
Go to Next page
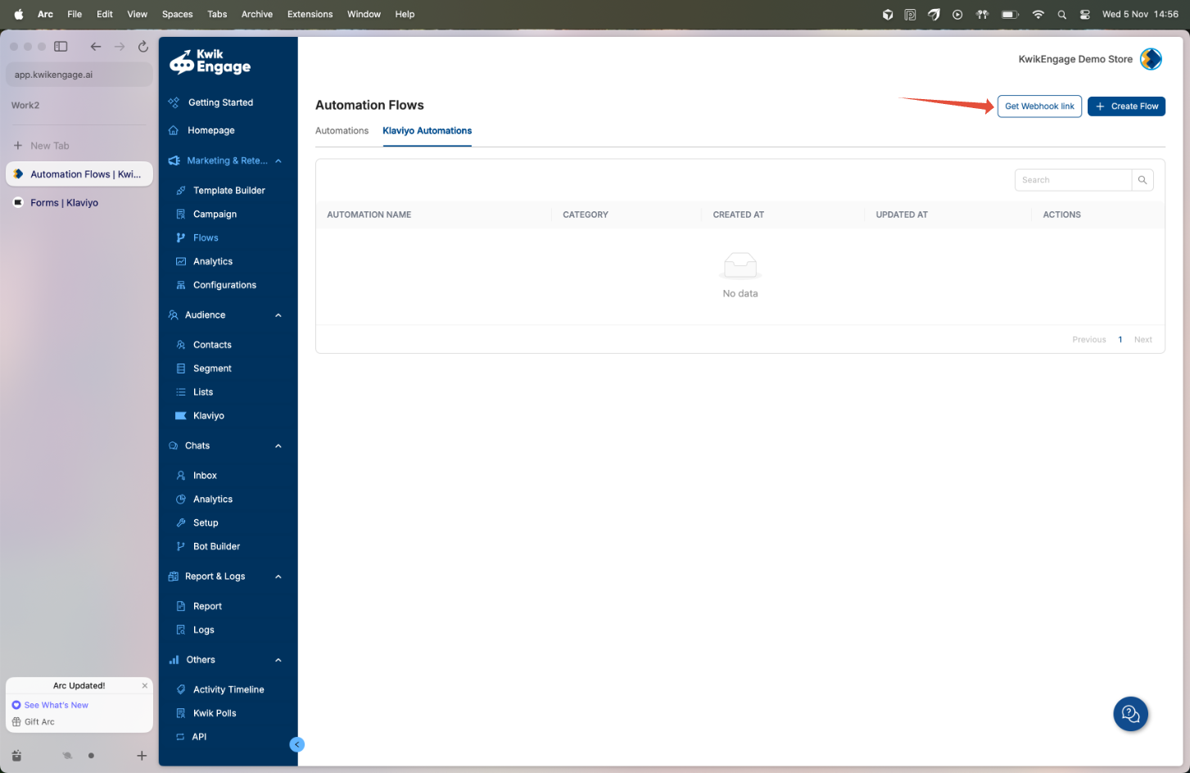(1142, 340)
